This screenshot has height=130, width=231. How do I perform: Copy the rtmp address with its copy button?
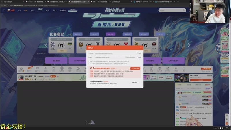[x=139, y=53]
